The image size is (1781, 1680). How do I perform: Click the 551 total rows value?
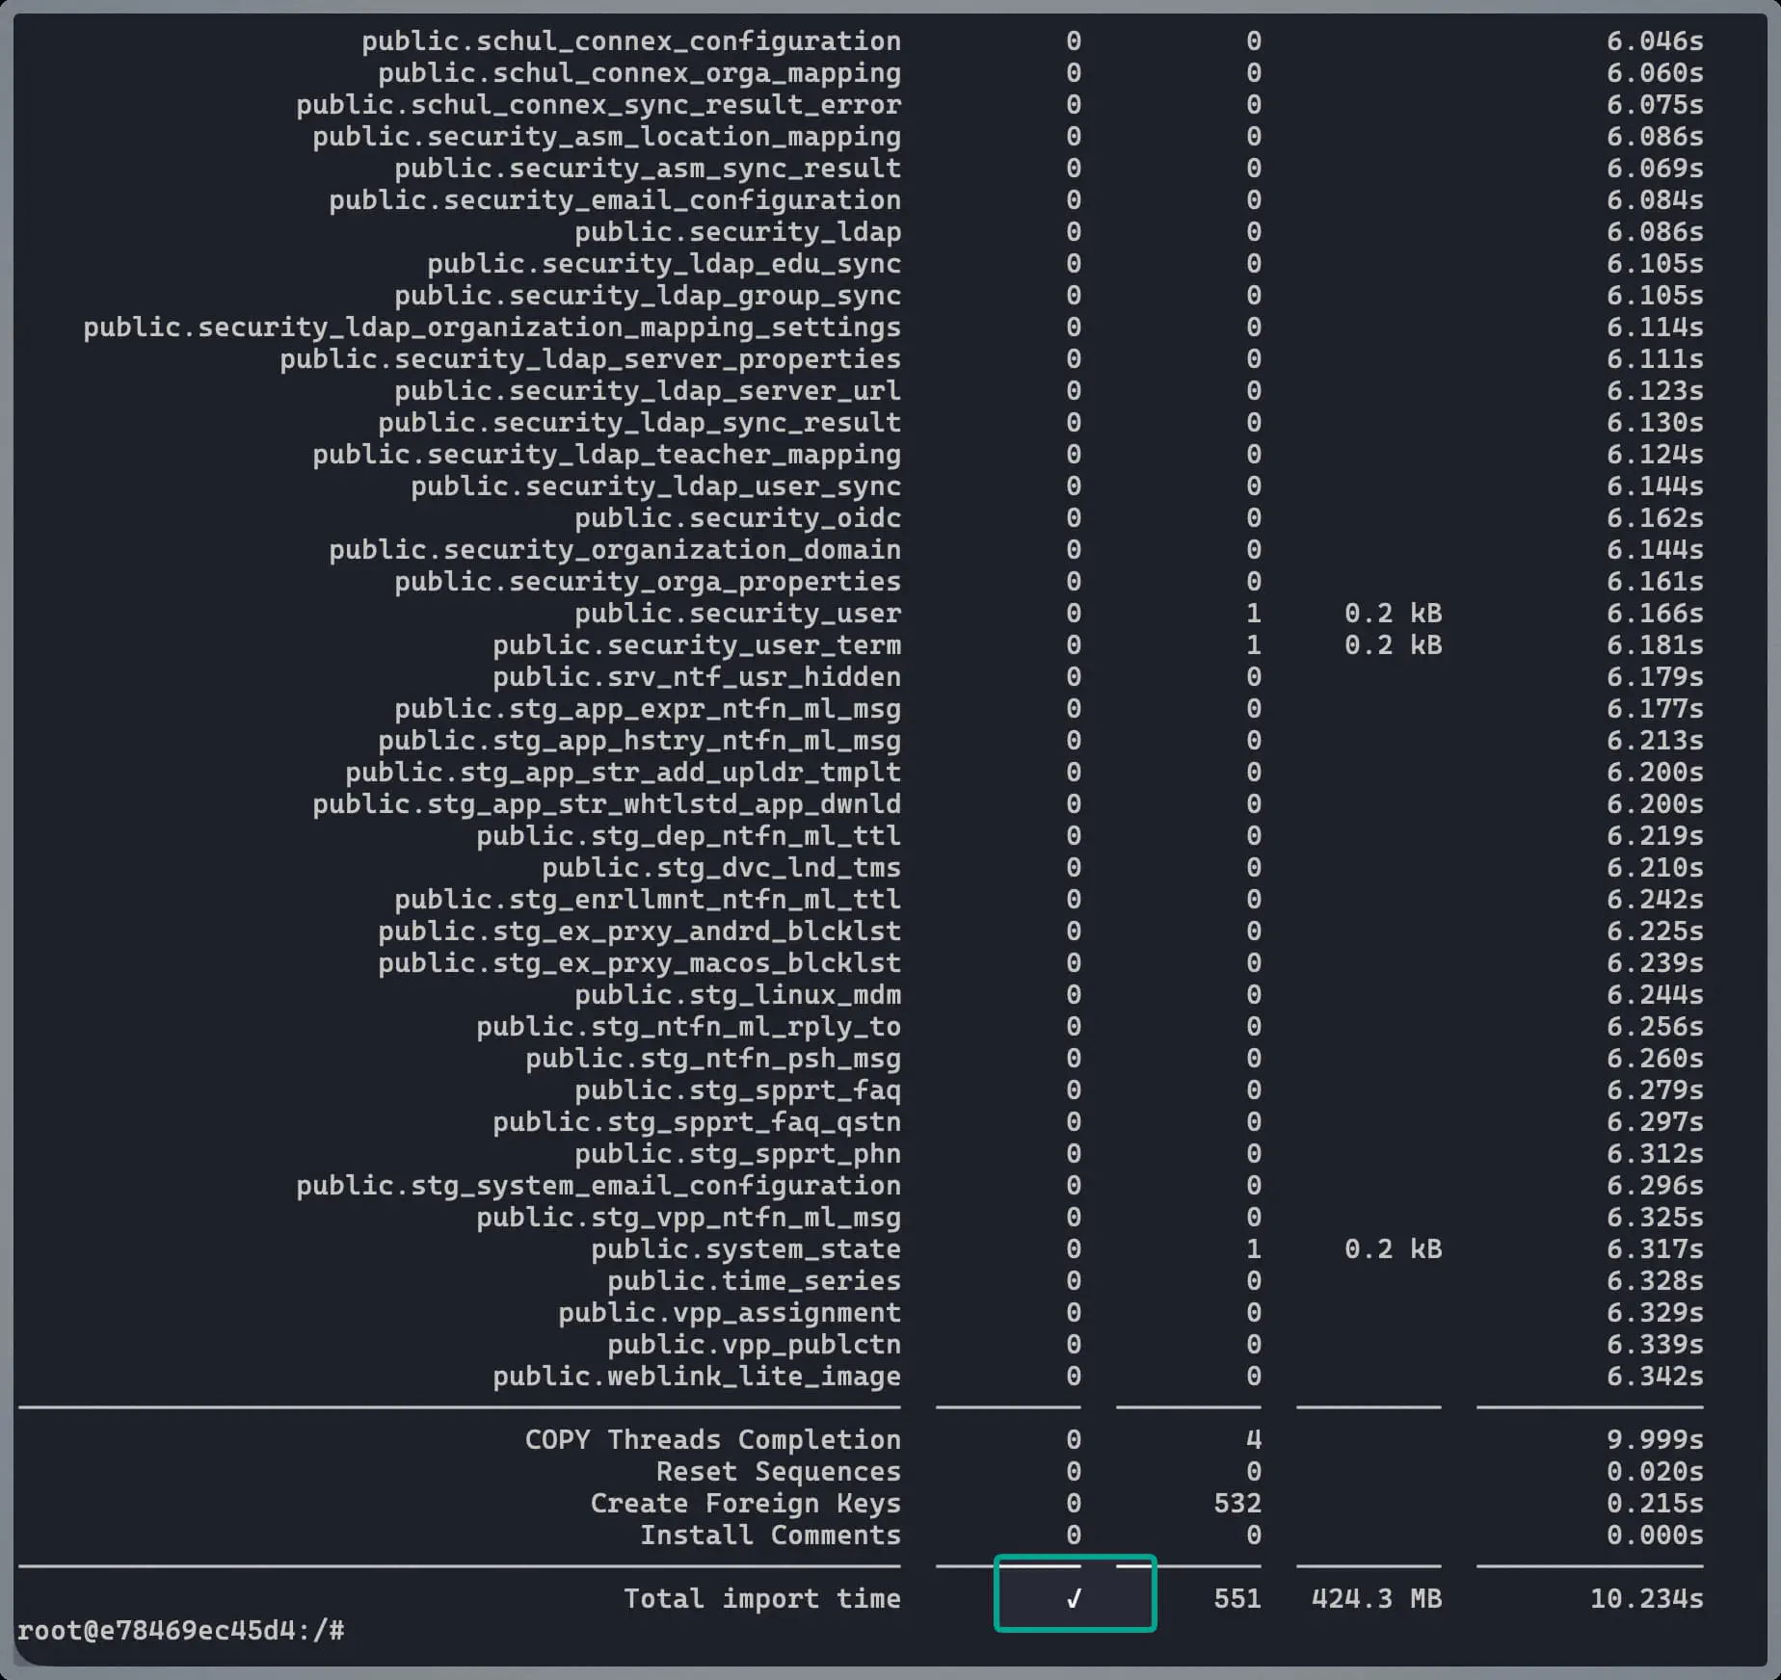click(x=1236, y=1598)
